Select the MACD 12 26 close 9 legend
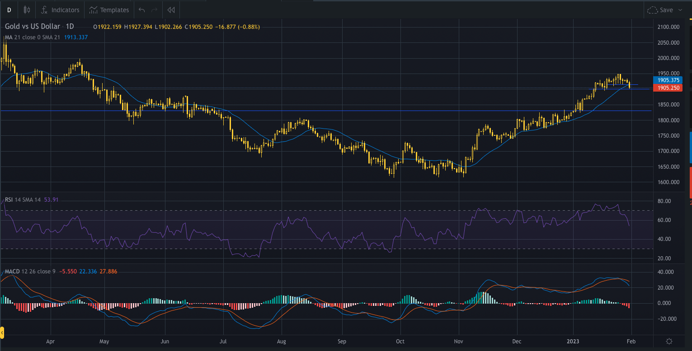692x351 pixels. pos(30,271)
